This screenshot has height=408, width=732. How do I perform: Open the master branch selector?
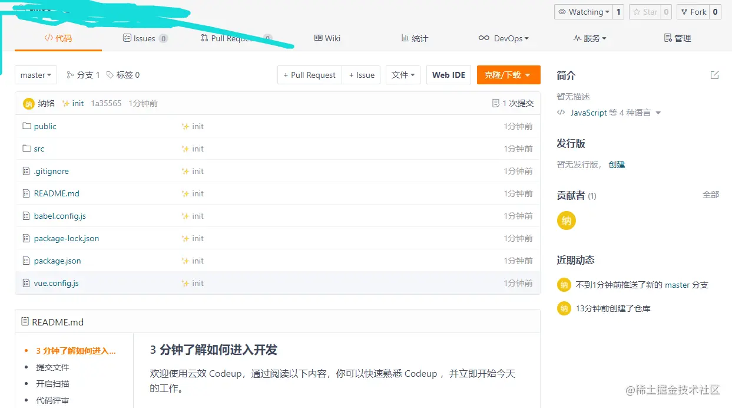(x=36, y=75)
